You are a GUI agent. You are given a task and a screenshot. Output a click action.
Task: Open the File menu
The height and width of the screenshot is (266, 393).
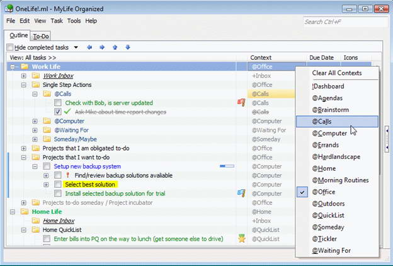tap(11, 21)
